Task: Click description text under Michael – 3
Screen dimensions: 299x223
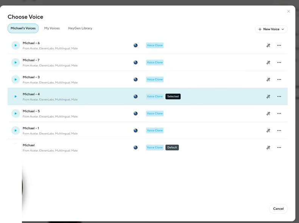Action: [50, 82]
